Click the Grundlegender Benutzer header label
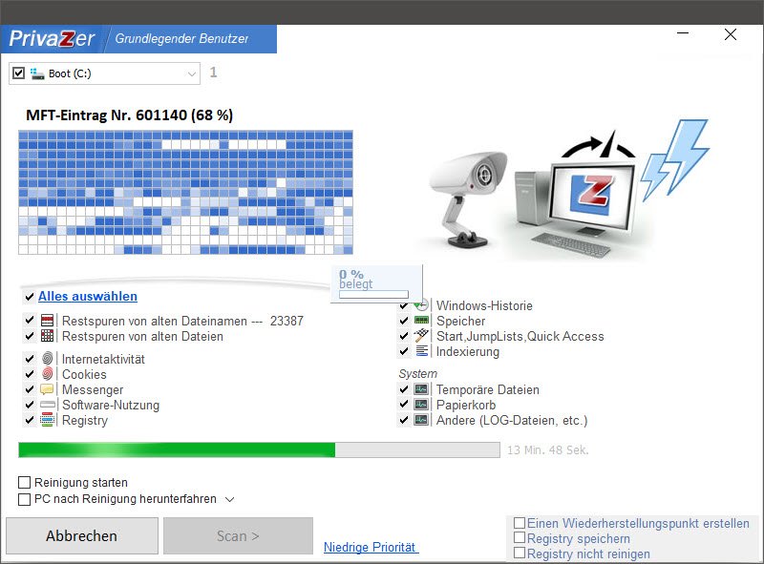The height and width of the screenshot is (564, 764). tap(181, 38)
